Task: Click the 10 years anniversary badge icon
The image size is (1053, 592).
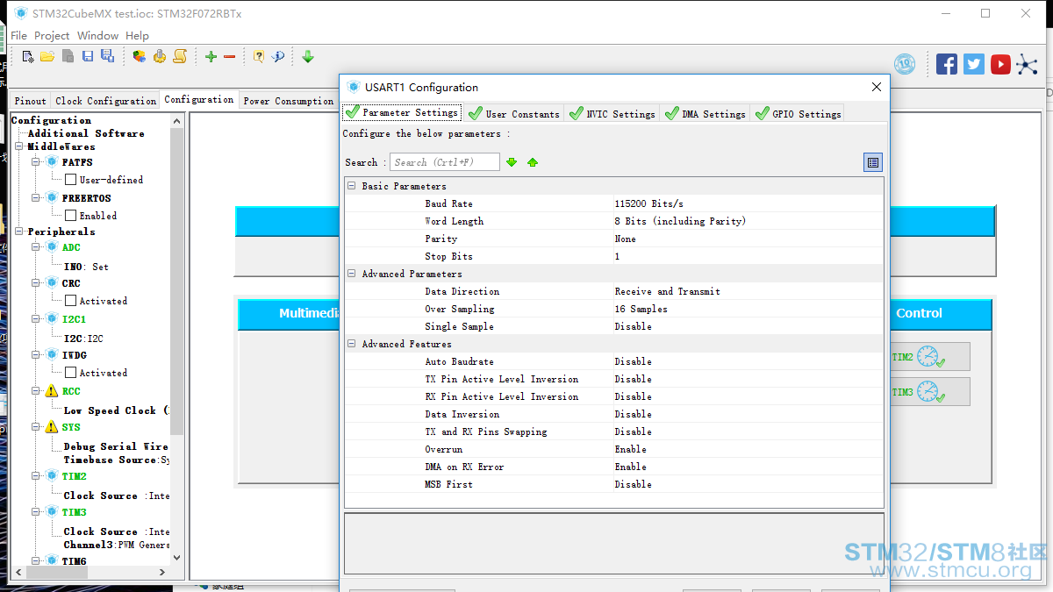Action: click(905, 64)
